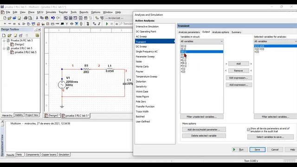The width and height of the screenshot is (297, 167).
Task: Select Fourier analysis in list
Action: pyautogui.click(x=140, y=71)
